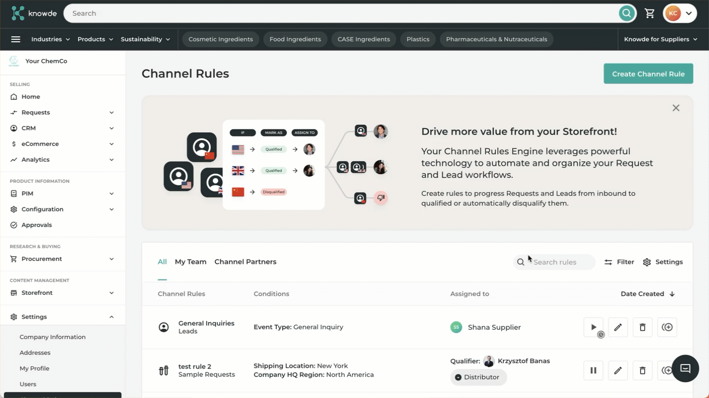Click the 'Channel Rules' column header
This screenshot has height=398, width=709.
click(181, 294)
